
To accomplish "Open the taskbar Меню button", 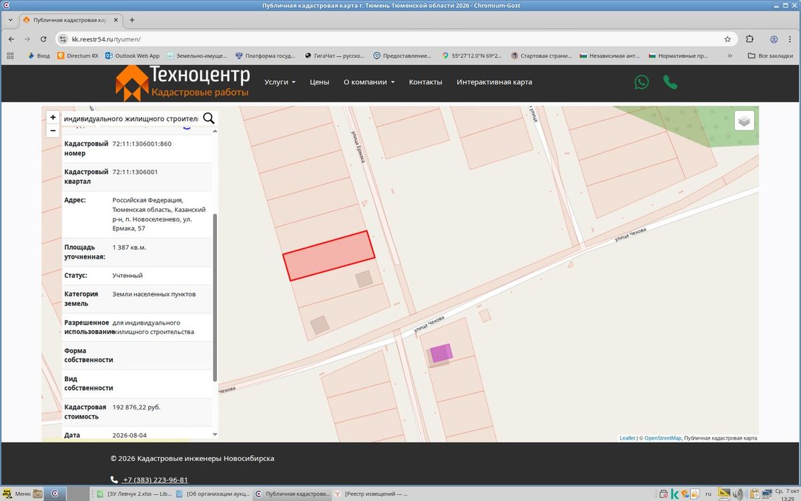I will click(x=15, y=494).
